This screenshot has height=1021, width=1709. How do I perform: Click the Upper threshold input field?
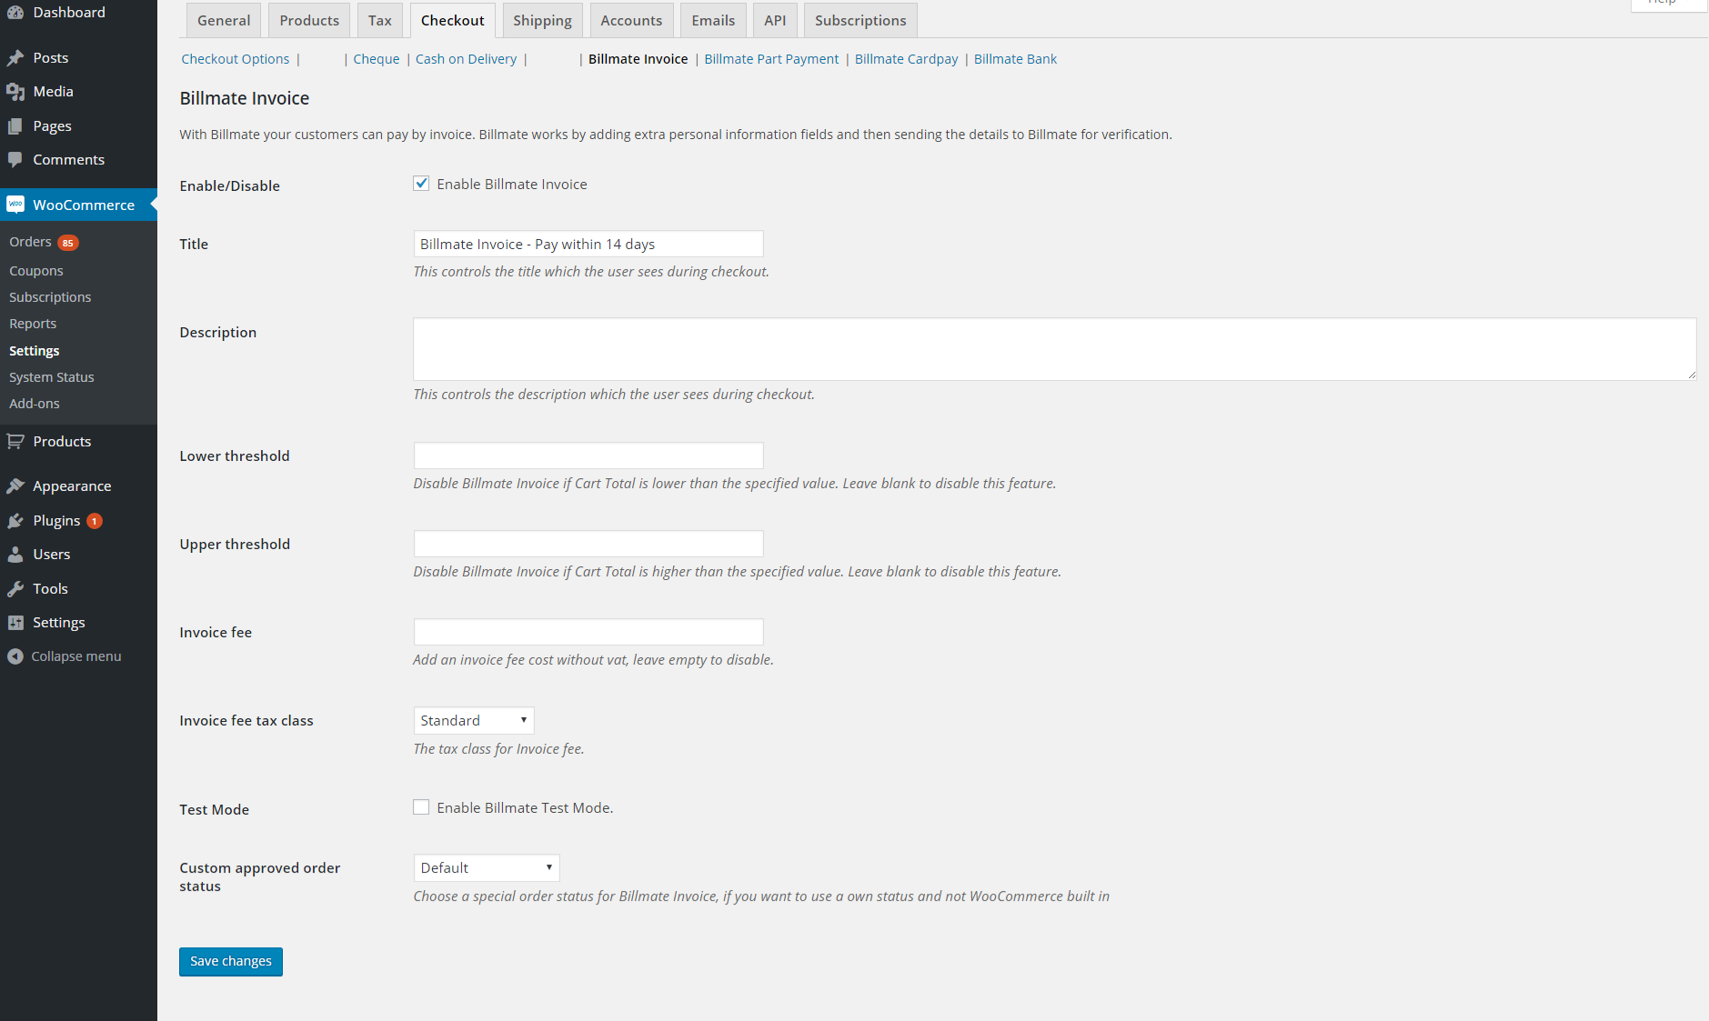tap(588, 544)
